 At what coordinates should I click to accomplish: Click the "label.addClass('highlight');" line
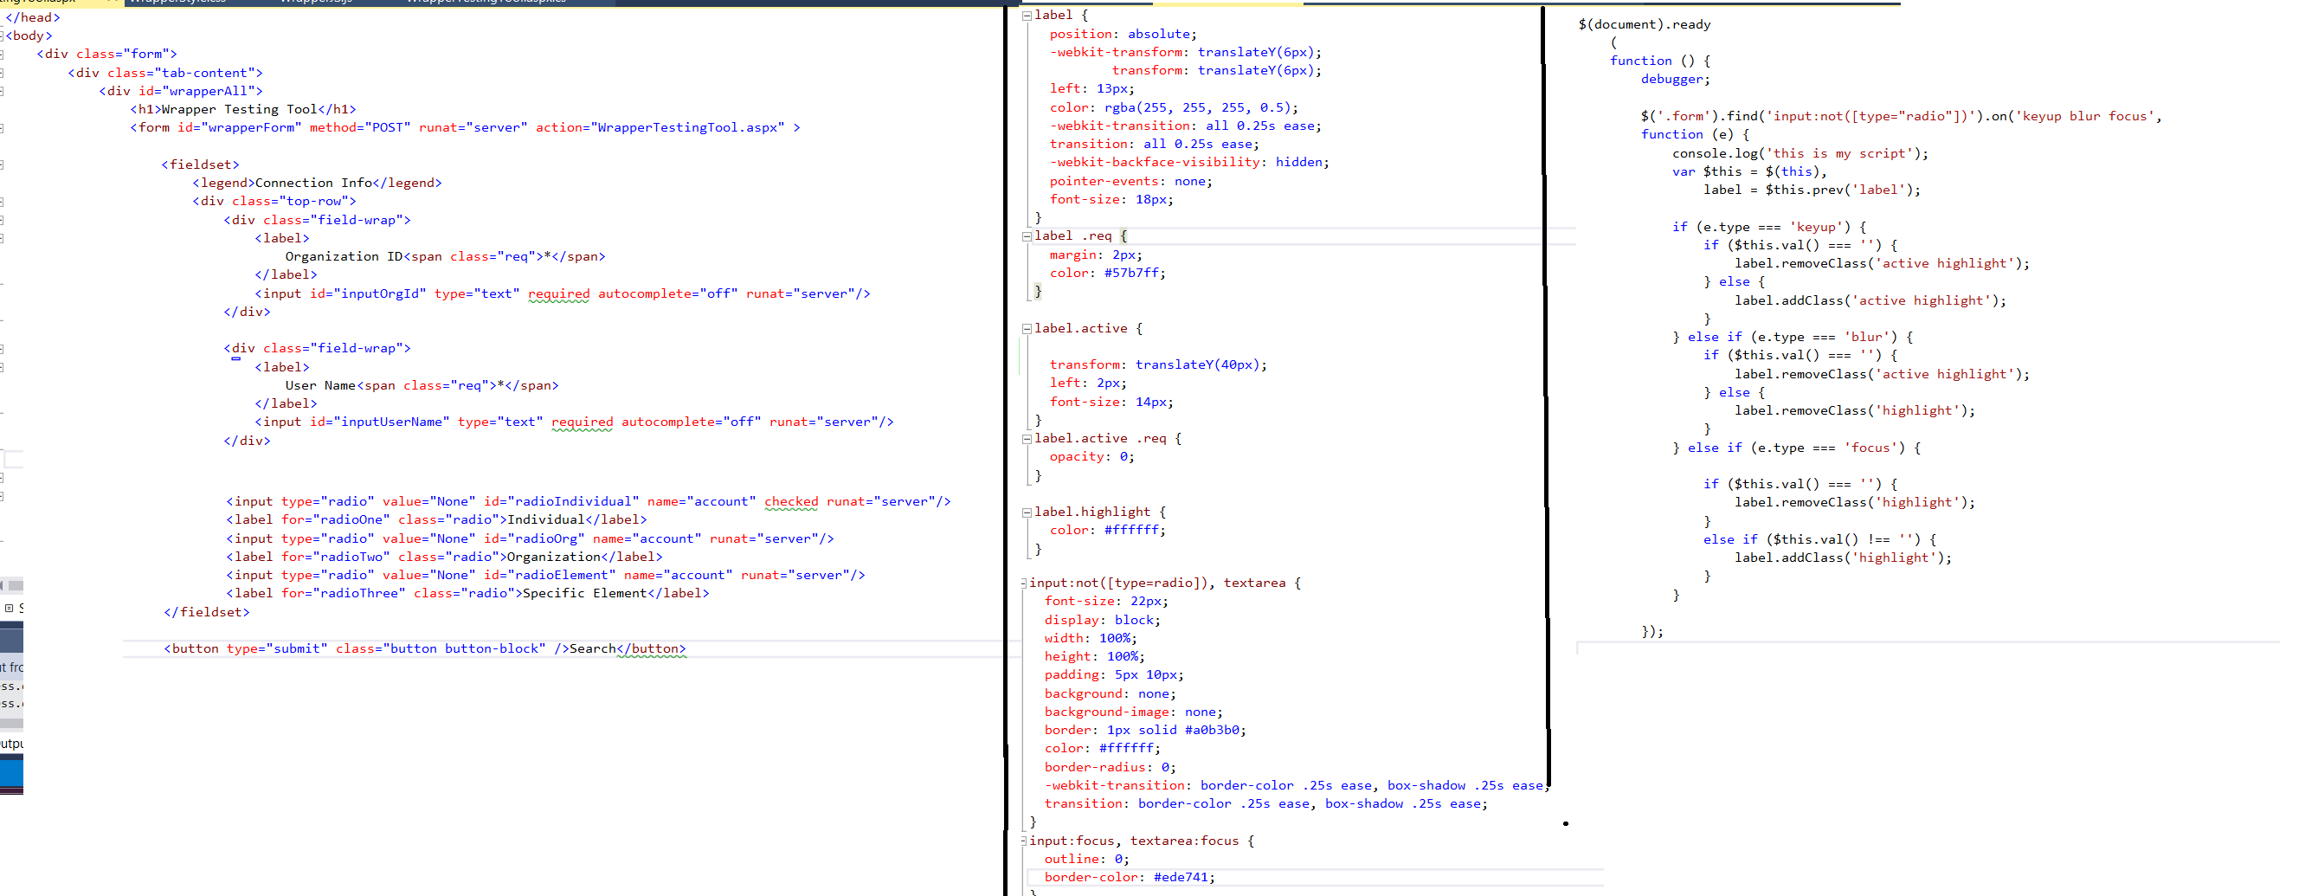[x=1844, y=558]
